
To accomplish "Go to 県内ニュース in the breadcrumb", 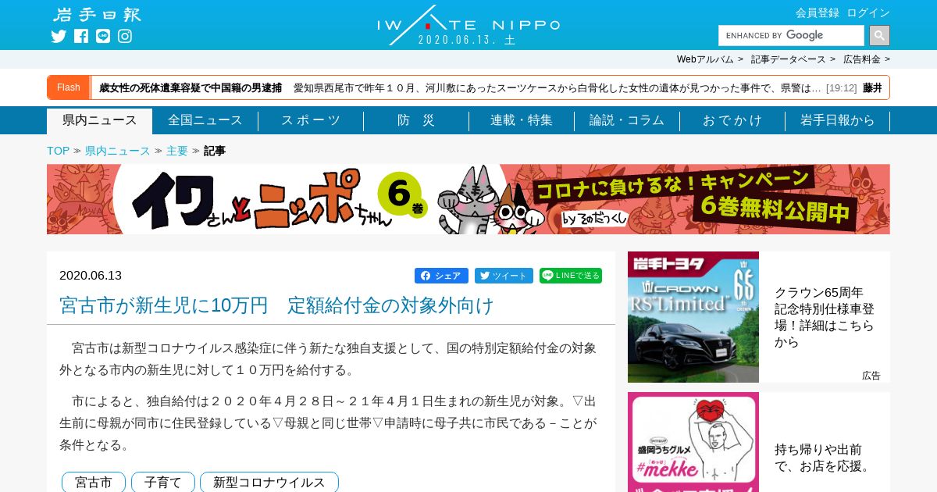I will 117,151.
